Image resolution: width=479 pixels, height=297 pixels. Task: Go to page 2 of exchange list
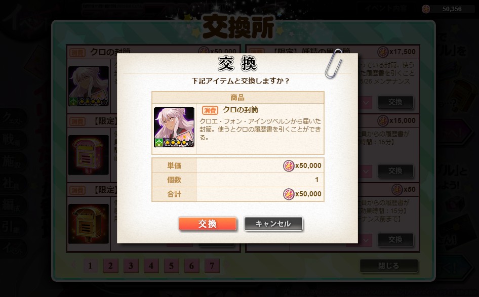tap(110, 266)
